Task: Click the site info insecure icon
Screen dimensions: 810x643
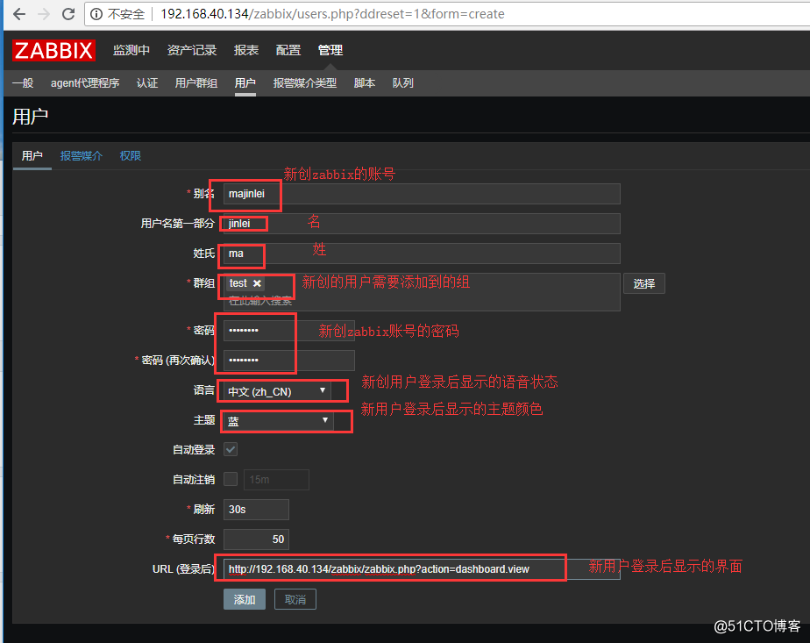Action: 96,14
